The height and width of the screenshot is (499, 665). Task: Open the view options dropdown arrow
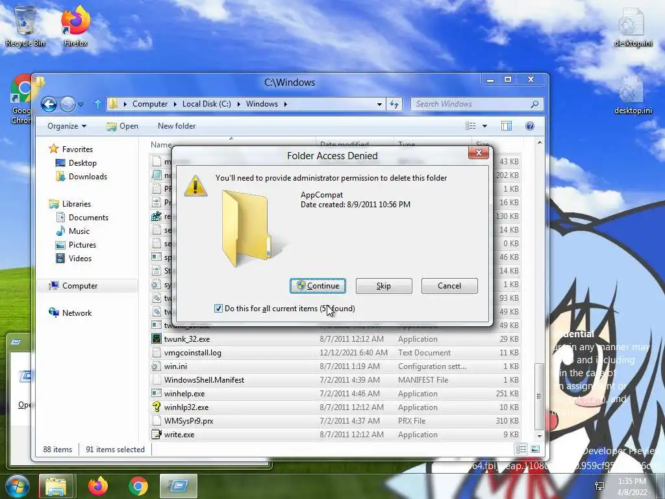click(484, 126)
